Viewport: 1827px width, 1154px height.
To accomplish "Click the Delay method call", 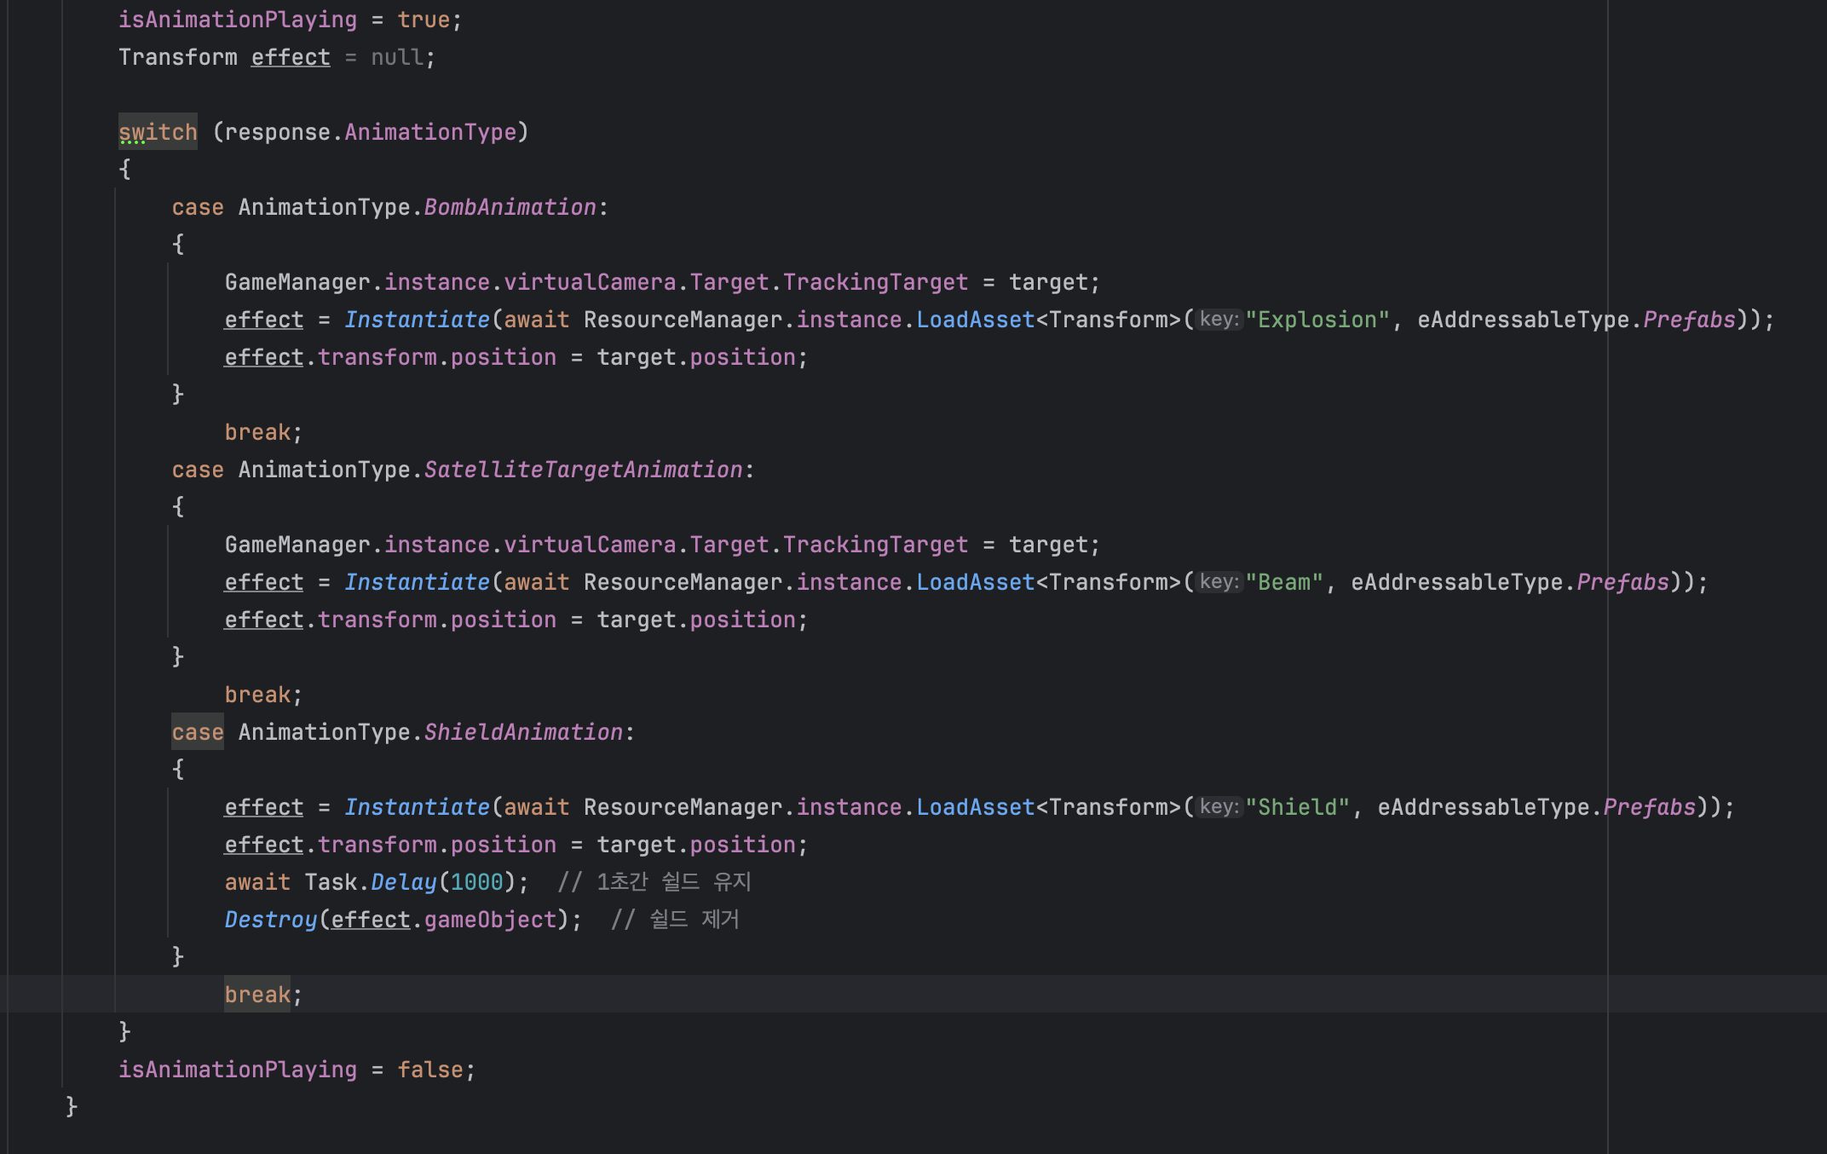I will pos(404,882).
